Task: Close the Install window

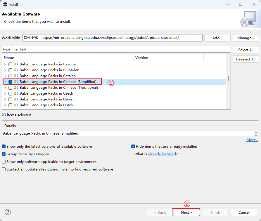Action: [254, 4]
